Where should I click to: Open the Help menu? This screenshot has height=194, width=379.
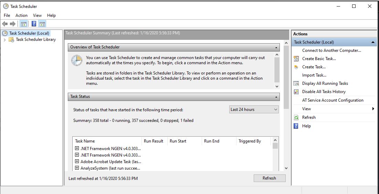click(x=51, y=15)
